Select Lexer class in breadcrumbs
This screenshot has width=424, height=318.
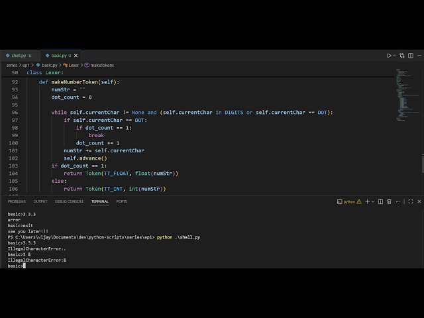[x=74, y=65]
